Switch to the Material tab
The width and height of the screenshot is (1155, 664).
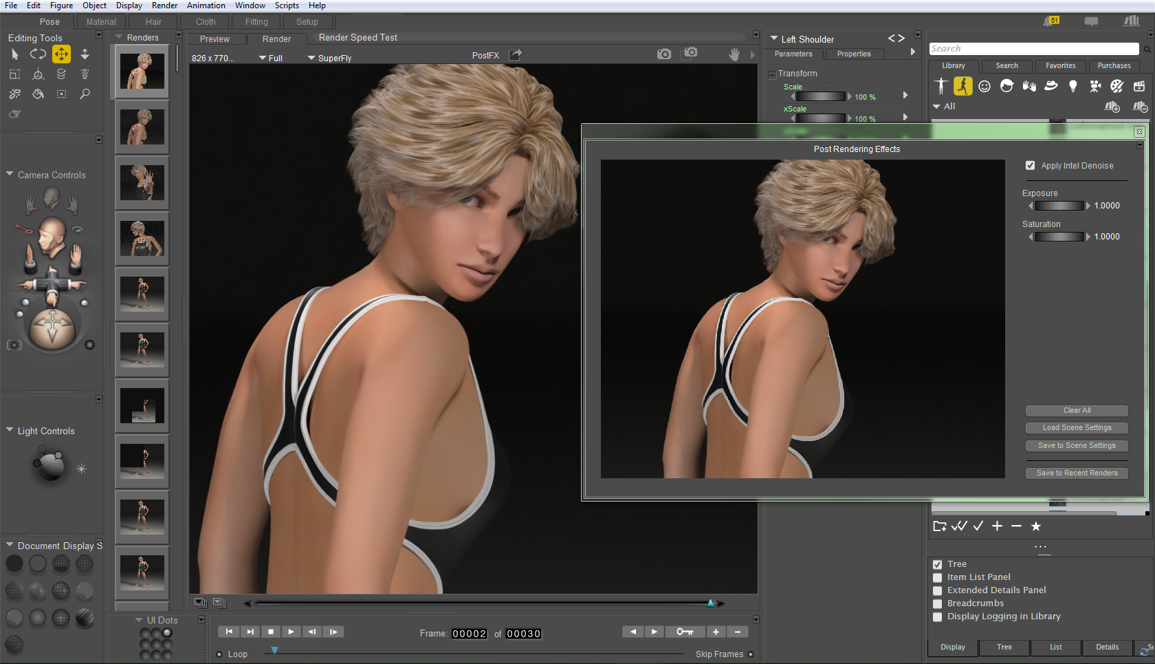tap(101, 21)
